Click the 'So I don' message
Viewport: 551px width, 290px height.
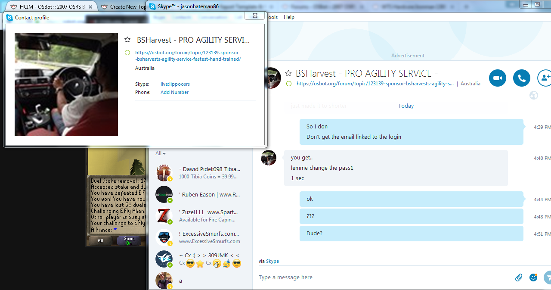pyautogui.click(x=317, y=127)
